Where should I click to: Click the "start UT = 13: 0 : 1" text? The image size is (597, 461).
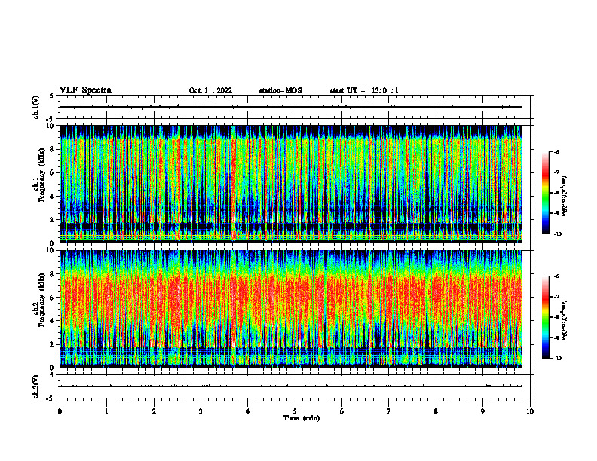364,90
